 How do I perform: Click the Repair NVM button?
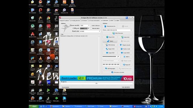coord(110,49)
